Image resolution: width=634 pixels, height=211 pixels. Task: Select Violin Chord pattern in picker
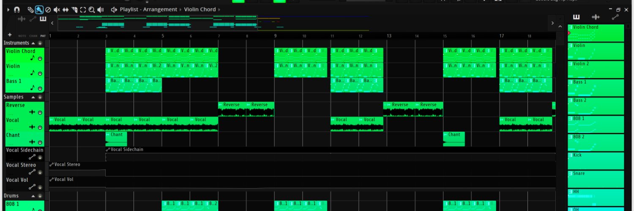596,33
